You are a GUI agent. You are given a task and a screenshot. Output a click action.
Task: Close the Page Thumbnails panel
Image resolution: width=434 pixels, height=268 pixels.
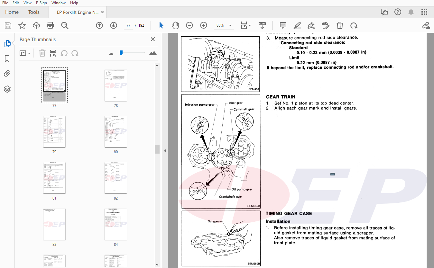(x=153, y=39)
